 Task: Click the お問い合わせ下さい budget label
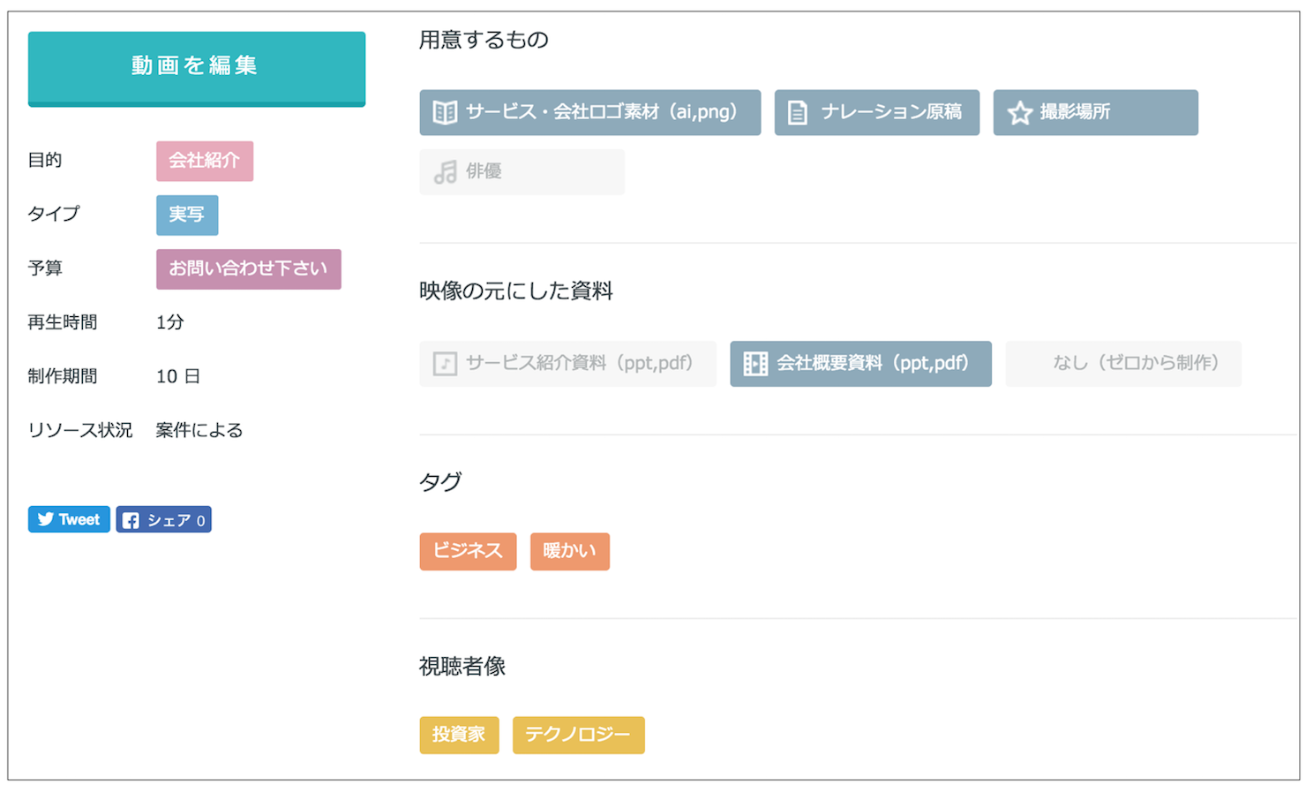(x=248, y=268)
